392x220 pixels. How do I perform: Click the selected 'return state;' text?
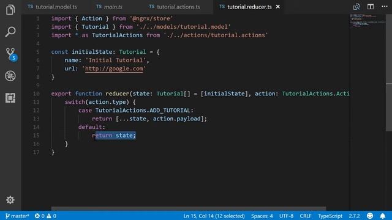coord(116,136)
